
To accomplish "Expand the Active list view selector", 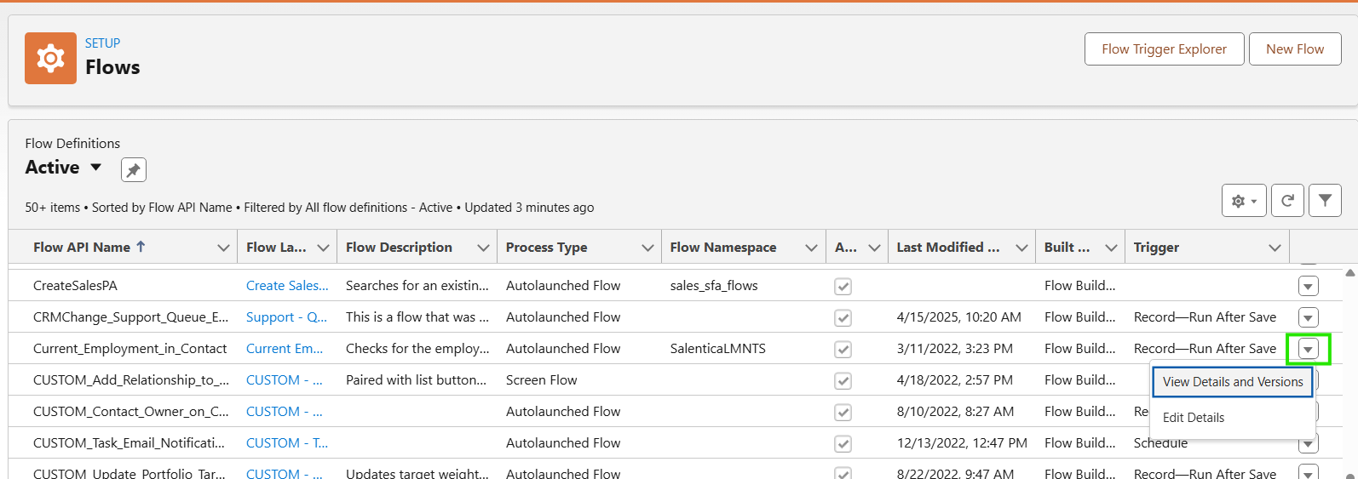I will click(x=96, y=168).
